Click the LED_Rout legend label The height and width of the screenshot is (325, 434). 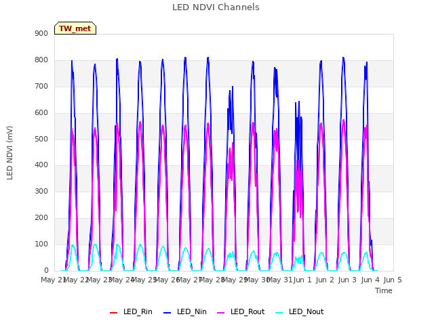pyautogui.click(x=248, y=311)
